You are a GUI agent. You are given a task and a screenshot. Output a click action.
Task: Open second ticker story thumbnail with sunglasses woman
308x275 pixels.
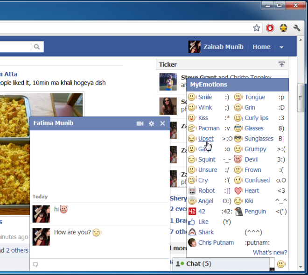tap(168, 106)
